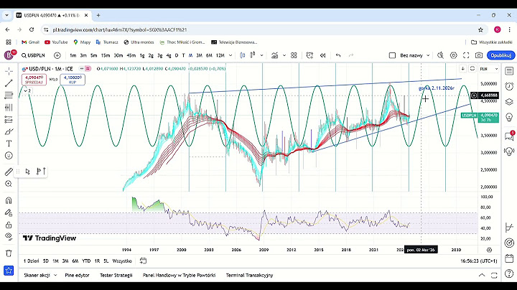The height and width of the screenshot is (290, 517).
Task: Open the USDPLN symbol search
Action: click(x=33, y=55)
